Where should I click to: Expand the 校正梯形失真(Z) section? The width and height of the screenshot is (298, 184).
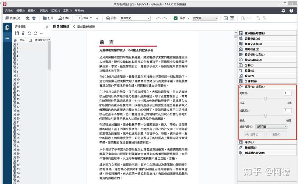coord(267,54)
